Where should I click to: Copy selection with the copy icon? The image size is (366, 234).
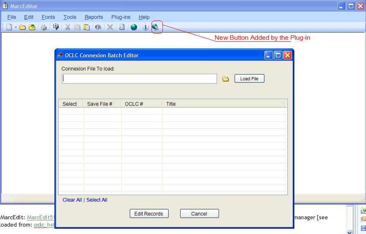coord(77,27)
